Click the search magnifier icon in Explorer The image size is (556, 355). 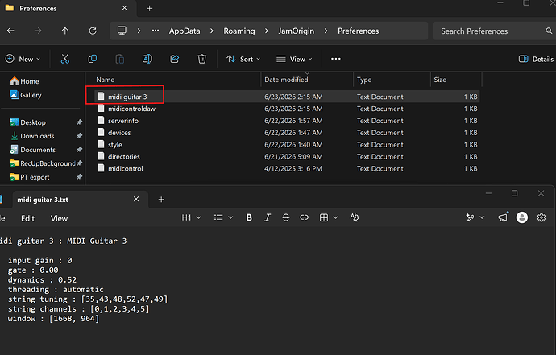click(x=549, y=31)
